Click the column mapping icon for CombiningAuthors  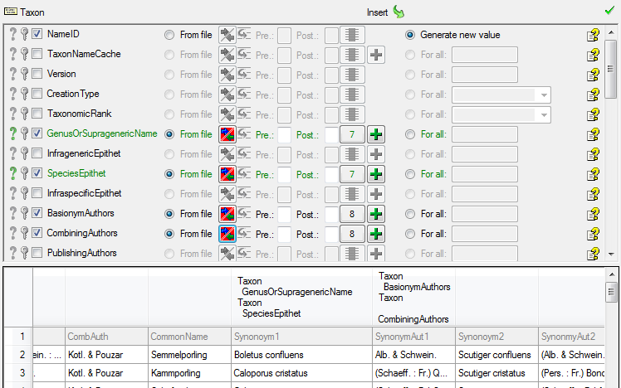point(227,234)
